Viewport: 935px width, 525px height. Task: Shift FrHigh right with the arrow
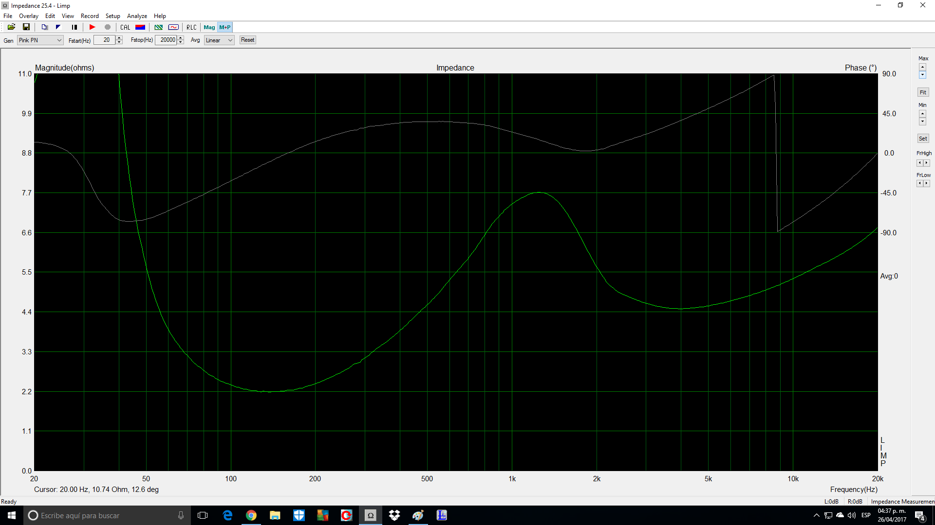point(927,163)
